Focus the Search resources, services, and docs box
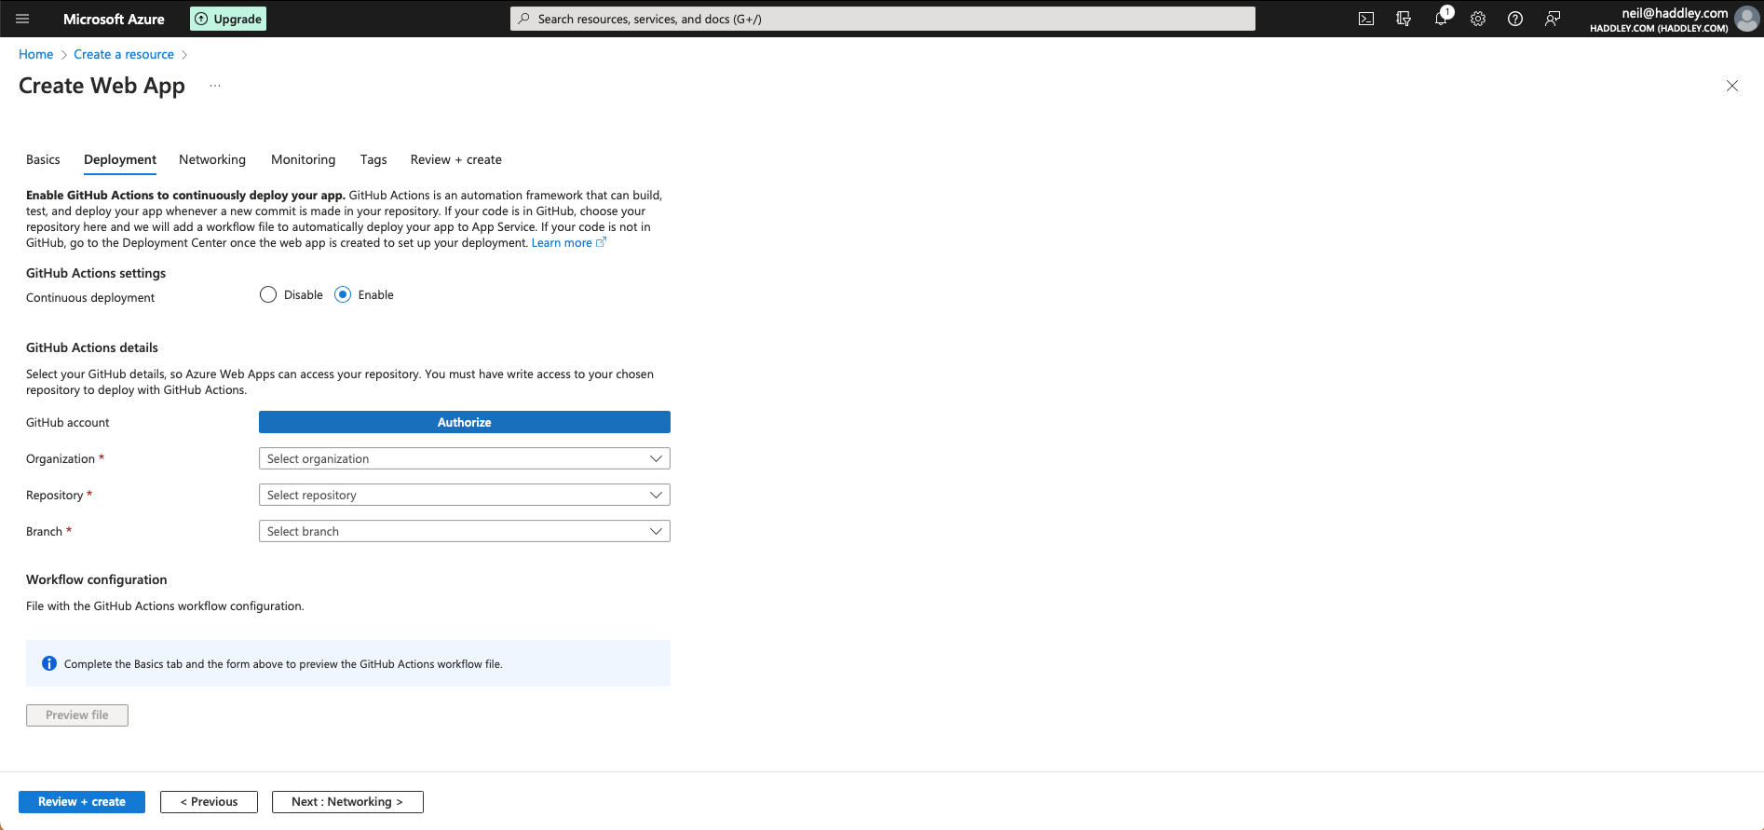 tap(883, 19)
